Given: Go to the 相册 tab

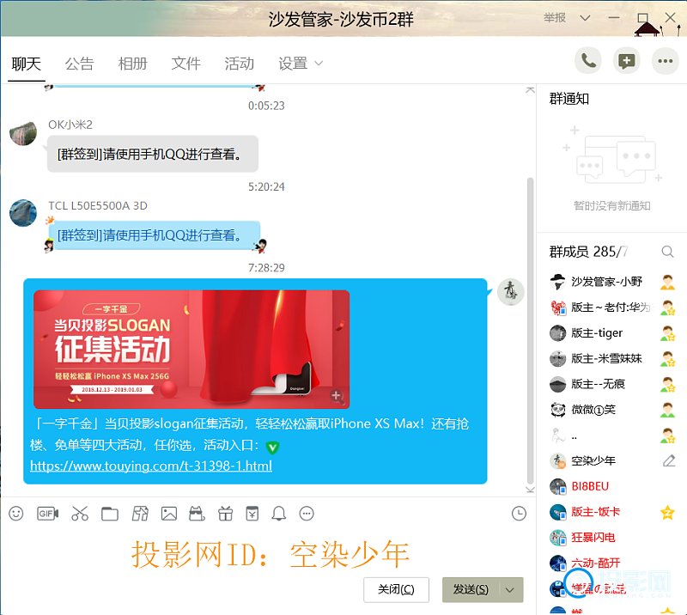Looking at the screenshot, I should (133, 64).
